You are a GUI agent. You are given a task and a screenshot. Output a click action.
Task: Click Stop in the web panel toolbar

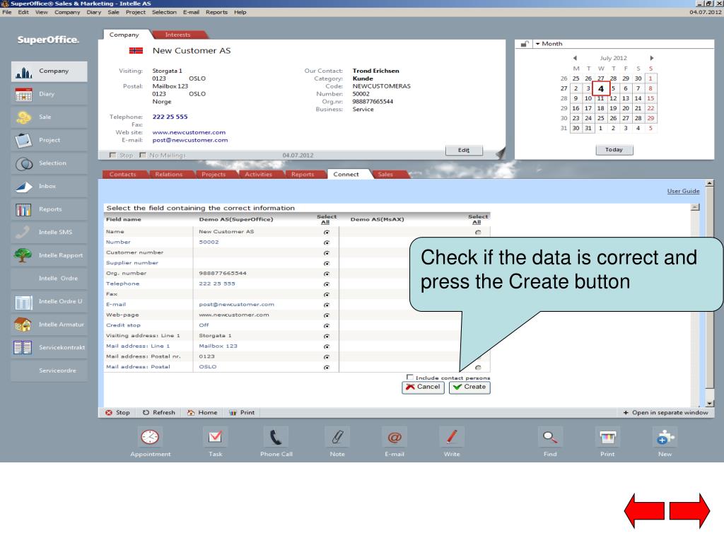(118, 413)
